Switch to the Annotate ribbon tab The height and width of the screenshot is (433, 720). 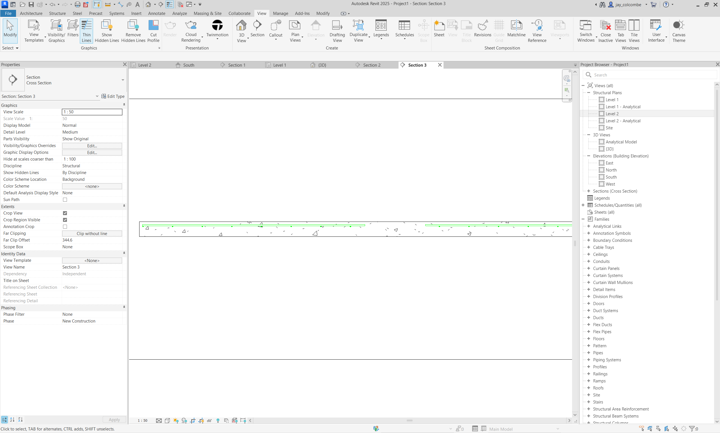(x=156, y=13)
